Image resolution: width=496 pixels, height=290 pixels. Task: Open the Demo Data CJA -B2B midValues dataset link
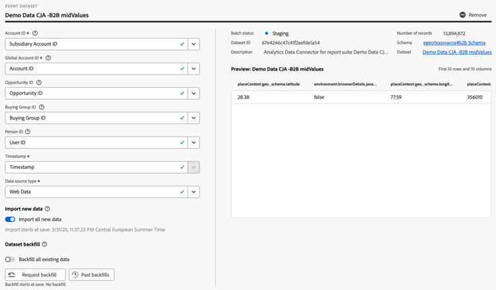457,52
